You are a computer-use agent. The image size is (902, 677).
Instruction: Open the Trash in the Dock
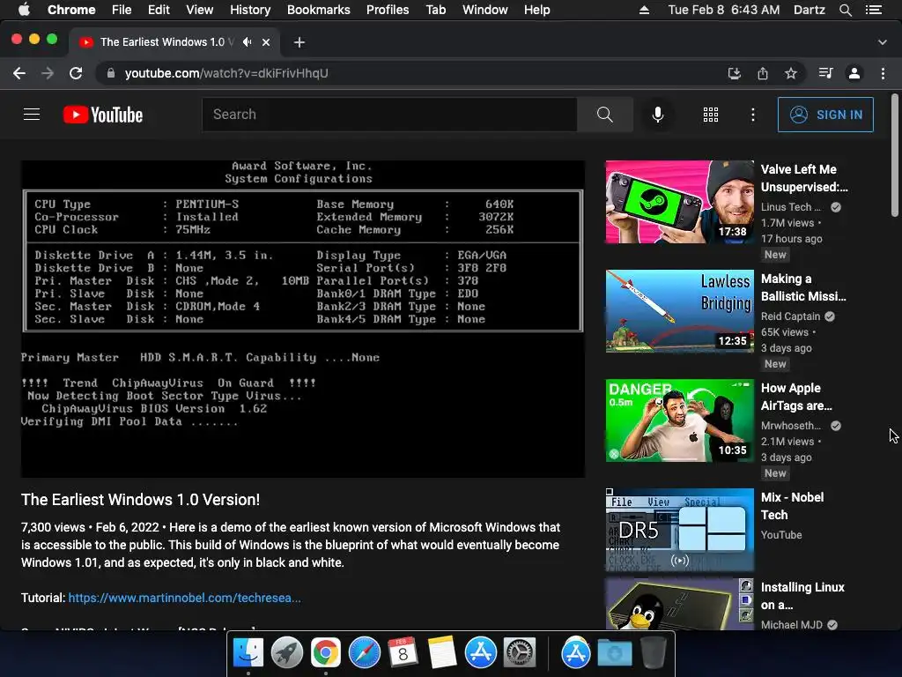(x=654, y=653)
